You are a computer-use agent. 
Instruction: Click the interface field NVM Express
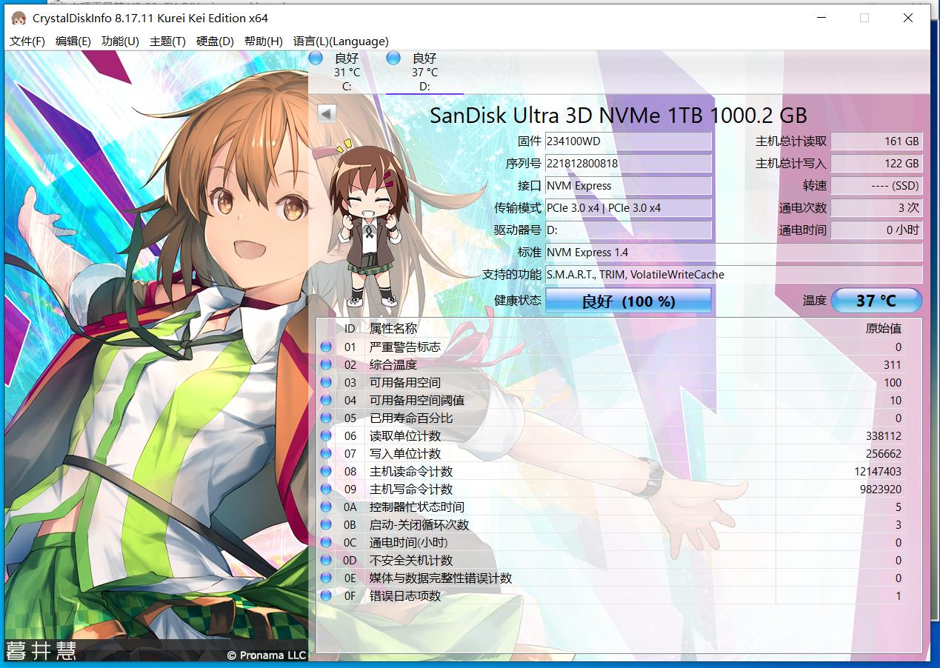pyautogui.click(x=628, y=185)
